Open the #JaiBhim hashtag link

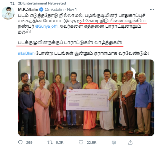point(26,53)
